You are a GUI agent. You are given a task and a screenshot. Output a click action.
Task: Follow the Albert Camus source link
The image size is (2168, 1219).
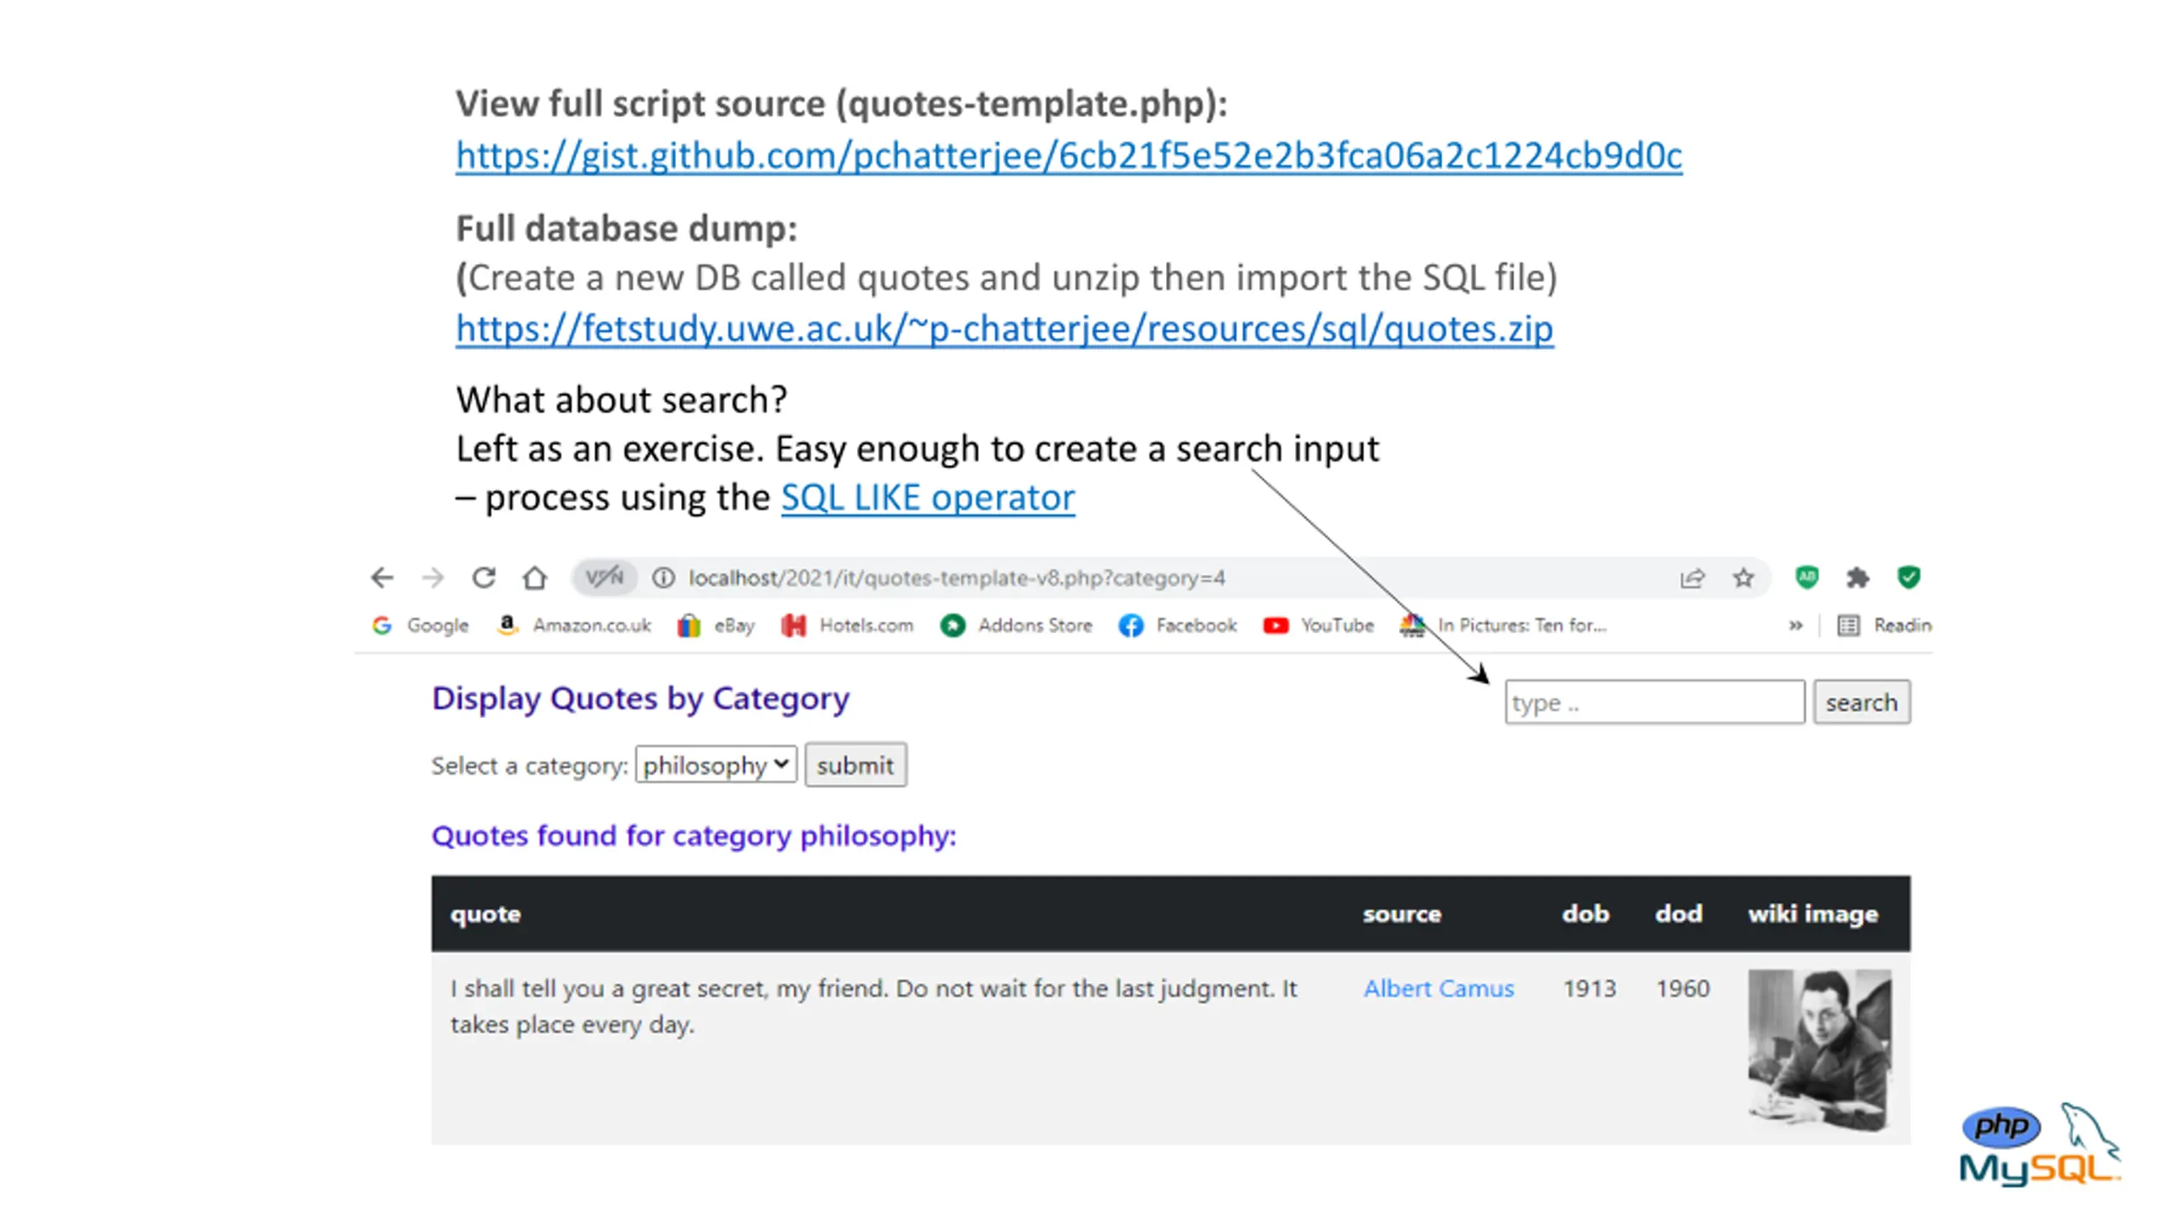pyautogui.click(x=1438, y=989)
